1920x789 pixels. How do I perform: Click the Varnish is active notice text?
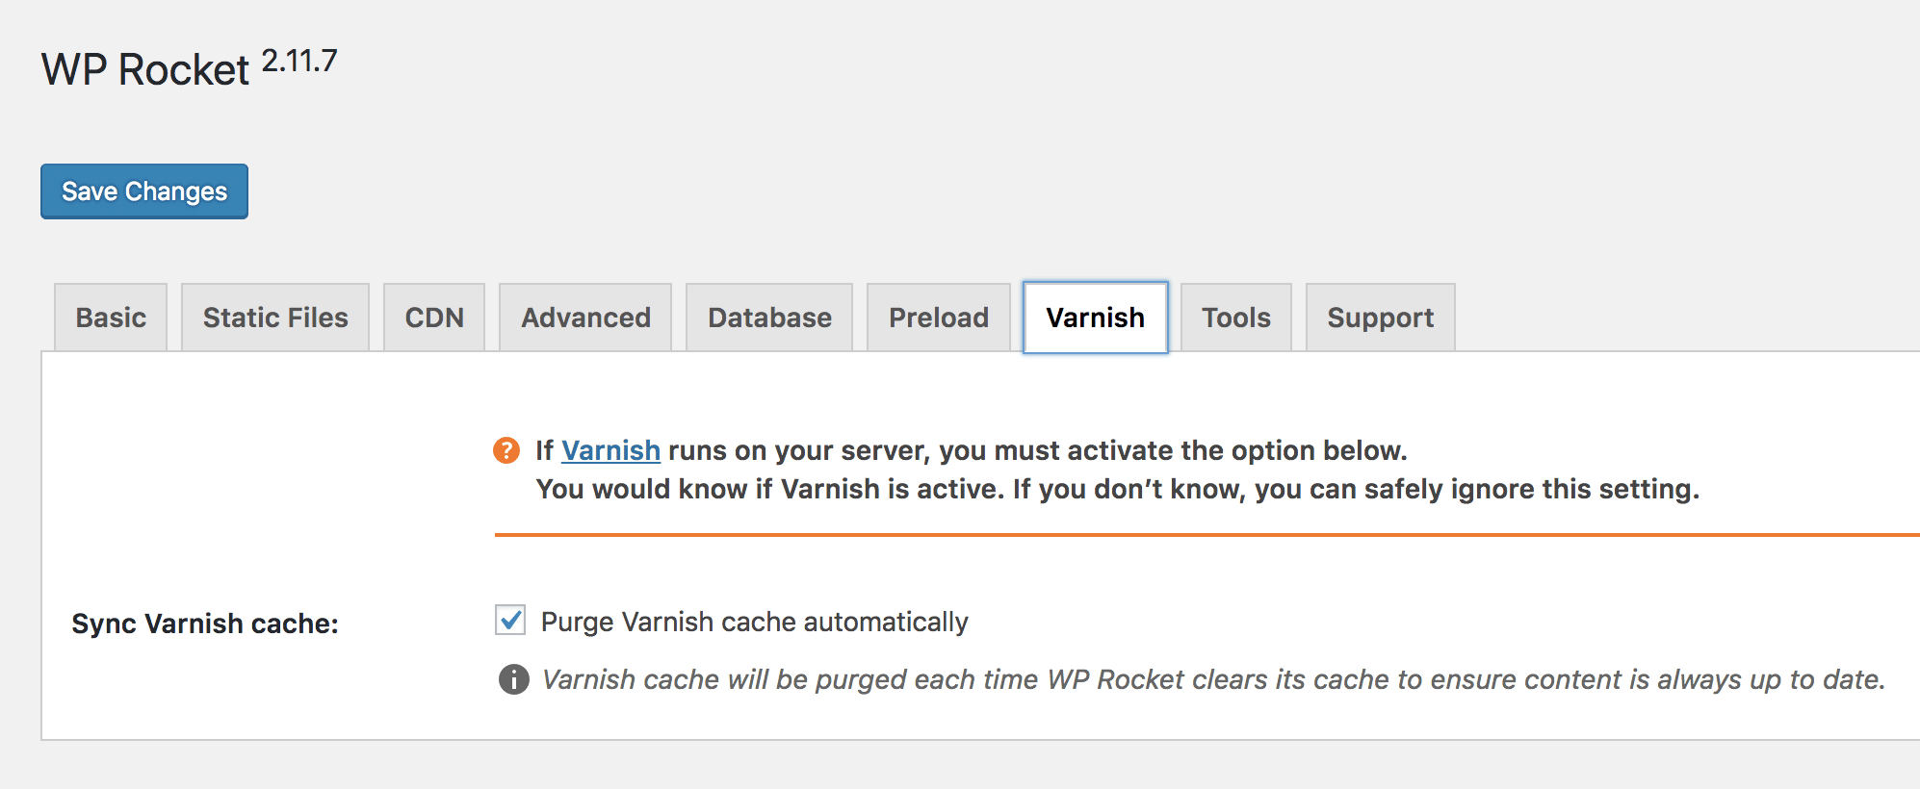(x=1118, y=489)
